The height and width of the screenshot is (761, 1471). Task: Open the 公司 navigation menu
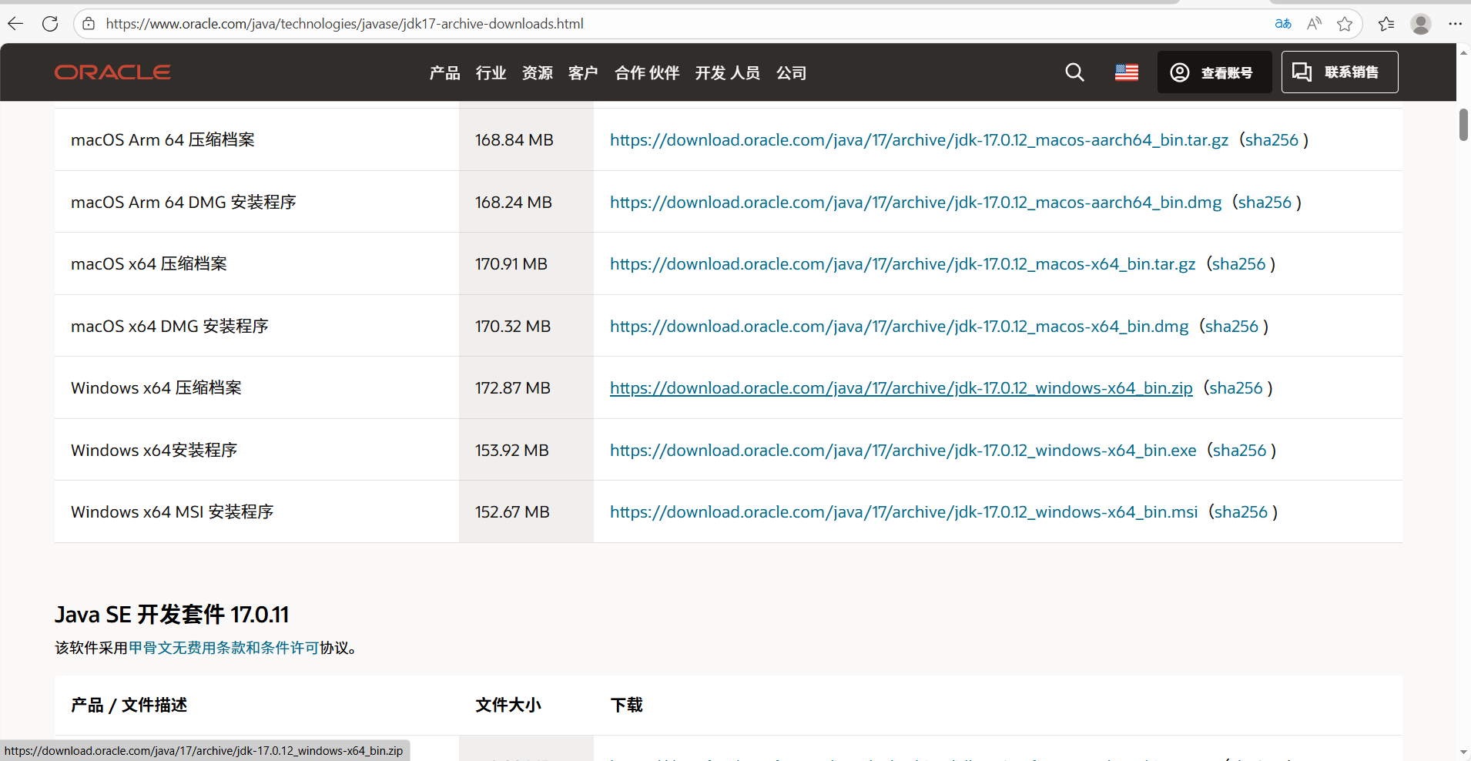click(792, 73)
